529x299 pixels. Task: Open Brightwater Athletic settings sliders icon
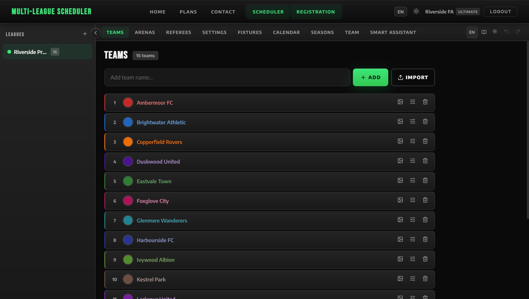point(413,122)
